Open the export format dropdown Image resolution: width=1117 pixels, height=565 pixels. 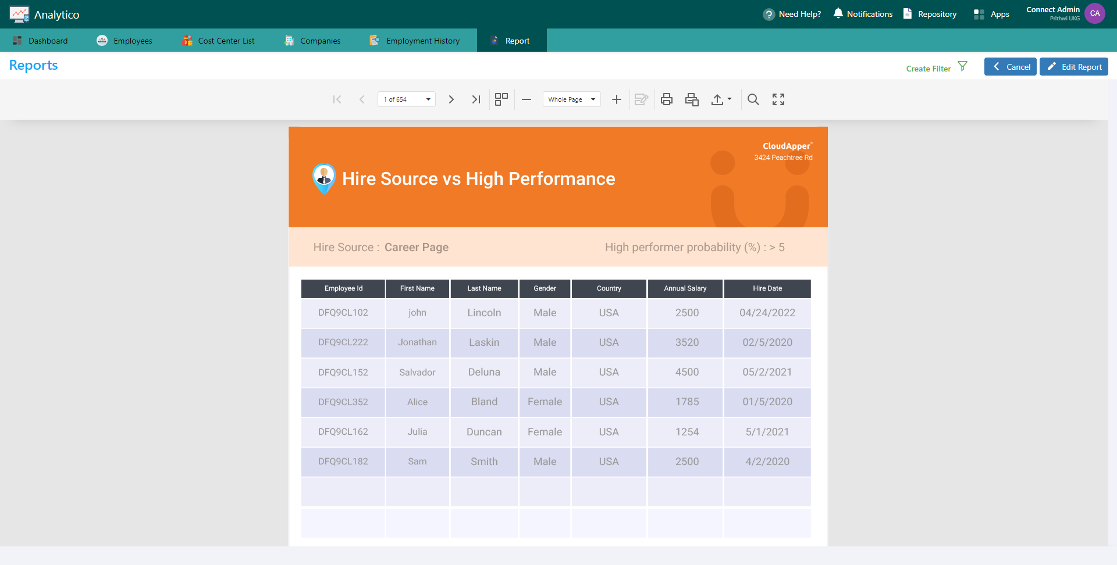coord(721,99)
